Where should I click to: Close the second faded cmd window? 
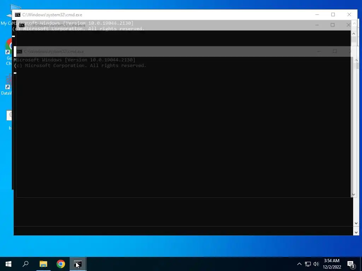(348, 25)
